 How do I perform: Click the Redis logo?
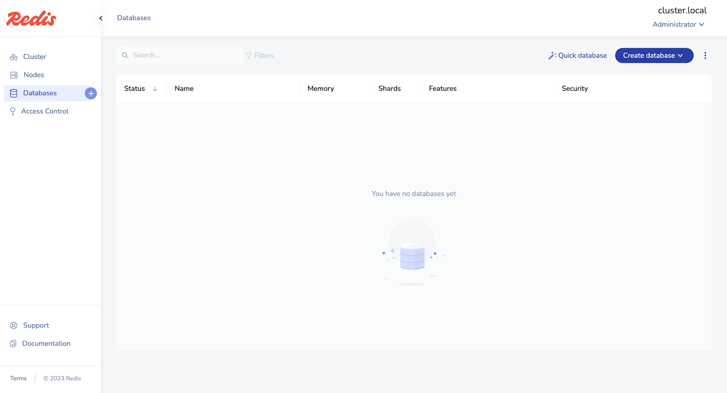coord(32,18)
